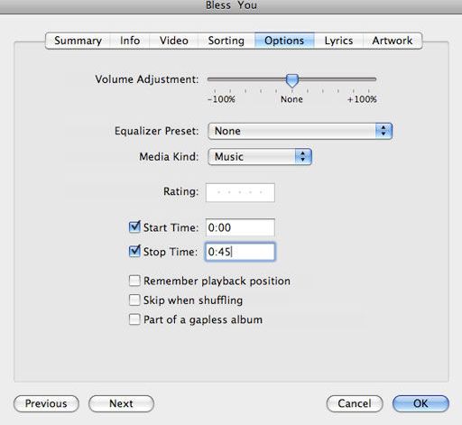Click the Previous button

tap(46, 403)
